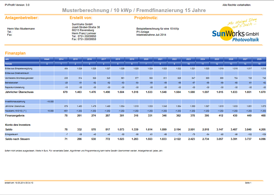
Task: Click the "Hausbank (15/0/10) [ ? ]" row label
Action: click(x=16, y=111)
